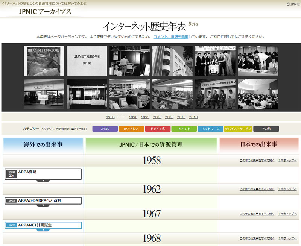Jump to year 1958 in the navigation
The width and height of the screenshot is (301, 246).
click(x=111, y=117)
